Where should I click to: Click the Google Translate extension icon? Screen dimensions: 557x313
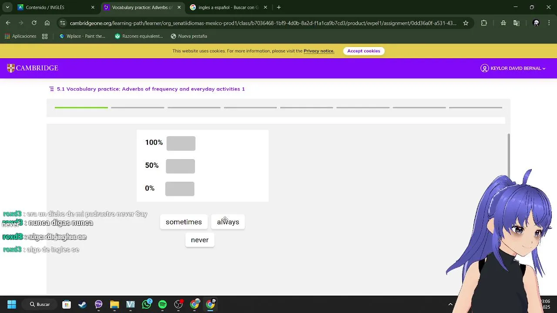(x=517, y=23)
